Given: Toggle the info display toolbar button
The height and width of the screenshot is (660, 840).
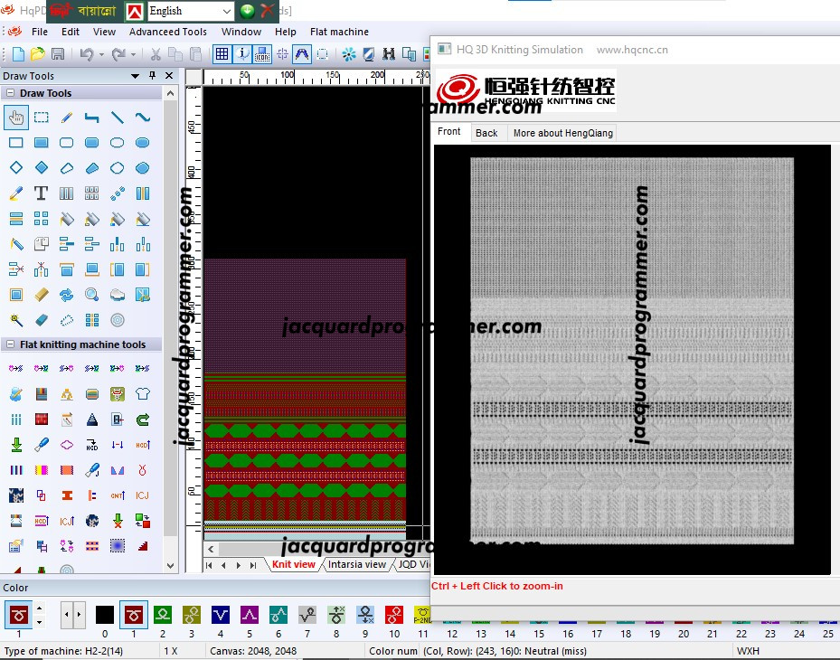Looking at the screenshot, I should coord(242,53).
